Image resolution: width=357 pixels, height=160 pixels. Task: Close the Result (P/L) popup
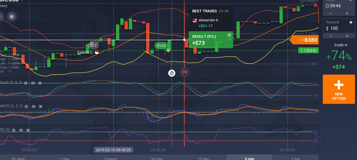[x=229, y=35]
